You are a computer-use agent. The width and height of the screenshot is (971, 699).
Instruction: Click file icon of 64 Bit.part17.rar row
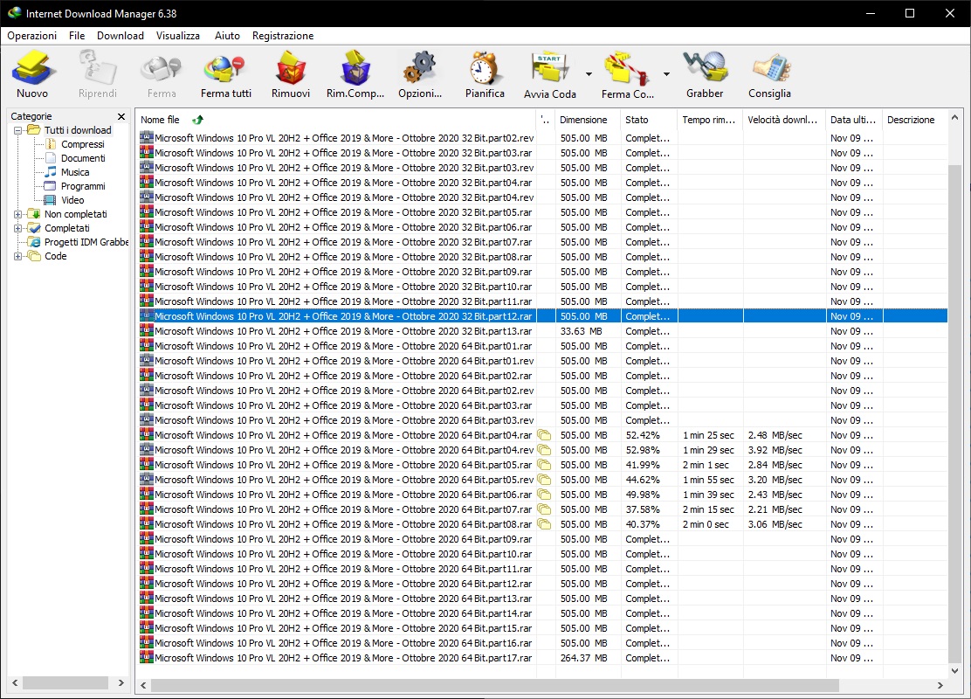(x=147, y=658)
